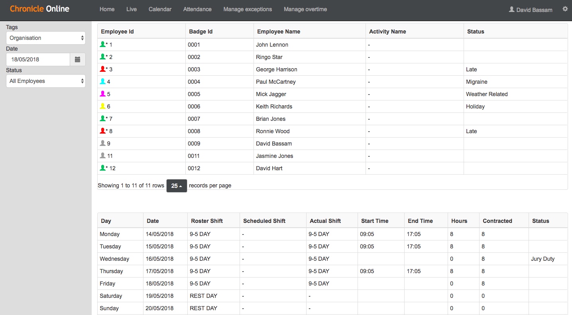This screenshot has width=572, height=315.
Task: Switch to the Live view
Action: [x=132, y=9]
